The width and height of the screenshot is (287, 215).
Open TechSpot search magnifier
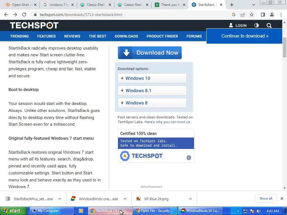[x=269, y=25]
